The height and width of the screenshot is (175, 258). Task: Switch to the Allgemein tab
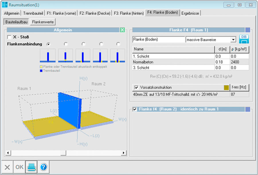coord(11,13)
